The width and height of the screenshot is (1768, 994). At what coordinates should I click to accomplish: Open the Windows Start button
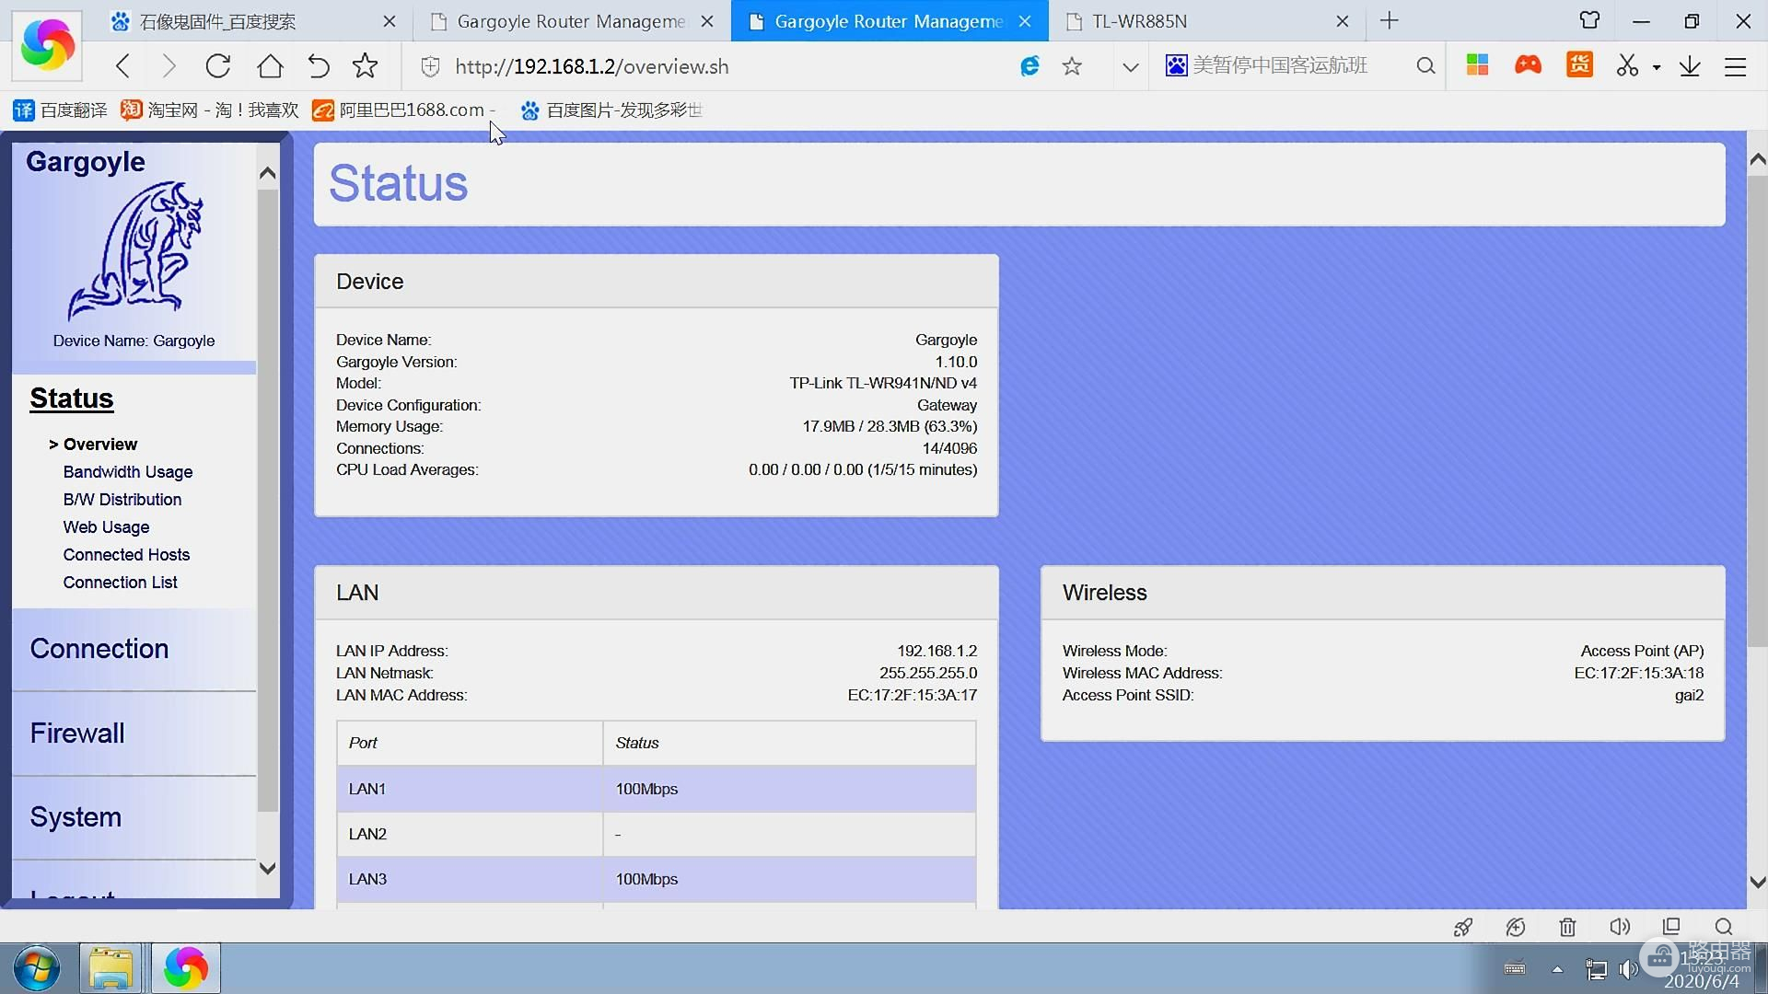click(37, 968)
